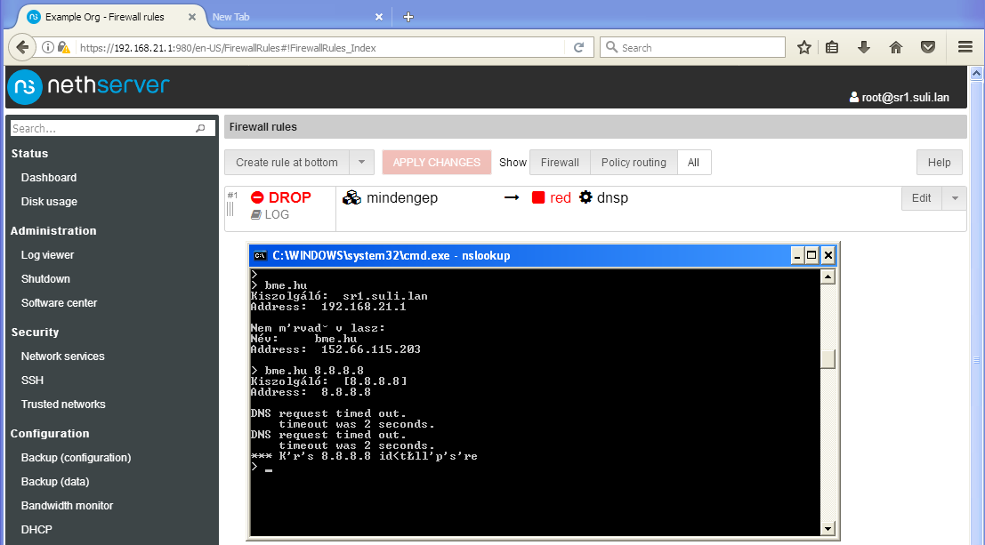Show only Firewall rules filter
Screen dimensions: 985x545
560,163
